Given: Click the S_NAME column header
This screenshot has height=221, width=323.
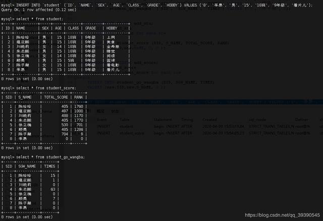Looking at the screenshot, I should coord(25,97).
